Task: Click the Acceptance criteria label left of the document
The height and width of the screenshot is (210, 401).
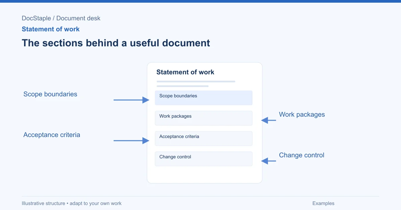Action: (52, 135)
